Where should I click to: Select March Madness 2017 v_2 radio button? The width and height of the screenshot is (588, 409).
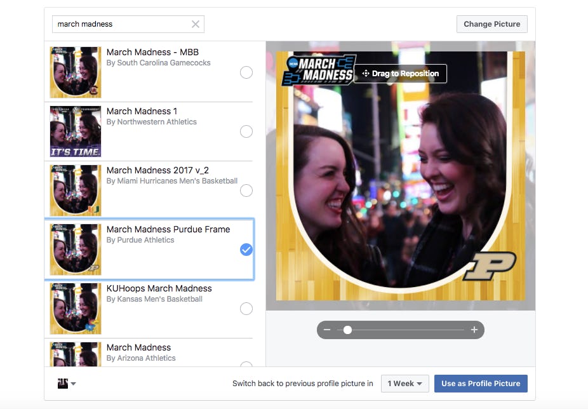(x=246, y=191)
